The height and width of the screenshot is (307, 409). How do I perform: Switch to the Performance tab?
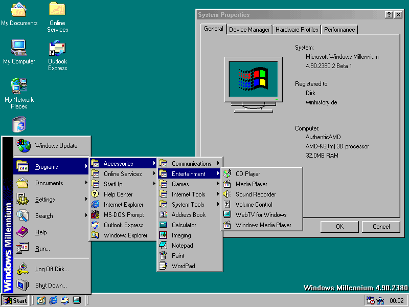[x=339, y=30]
